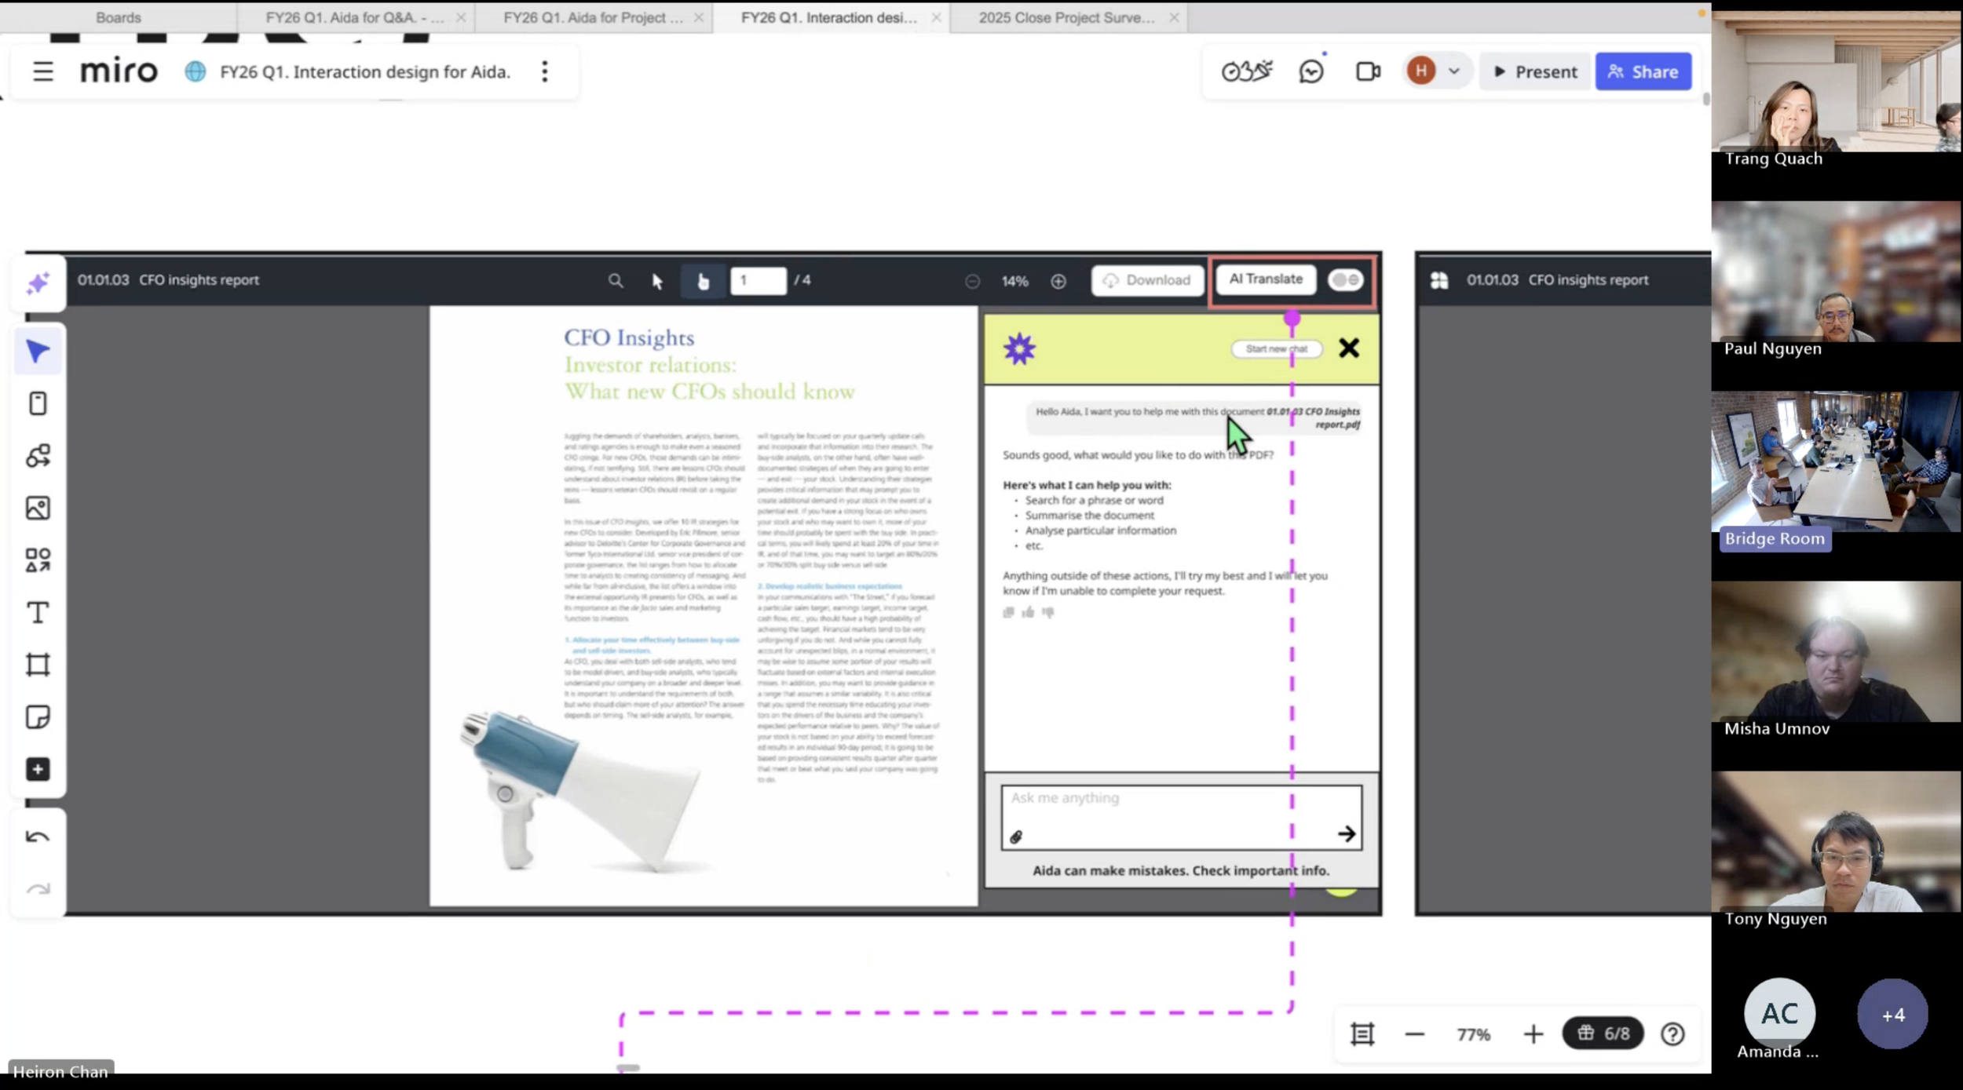Open the video call camera icon

point(1367,71)
